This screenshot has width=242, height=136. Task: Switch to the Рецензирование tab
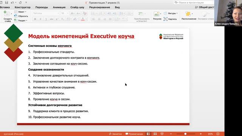(x=99, y=7)
